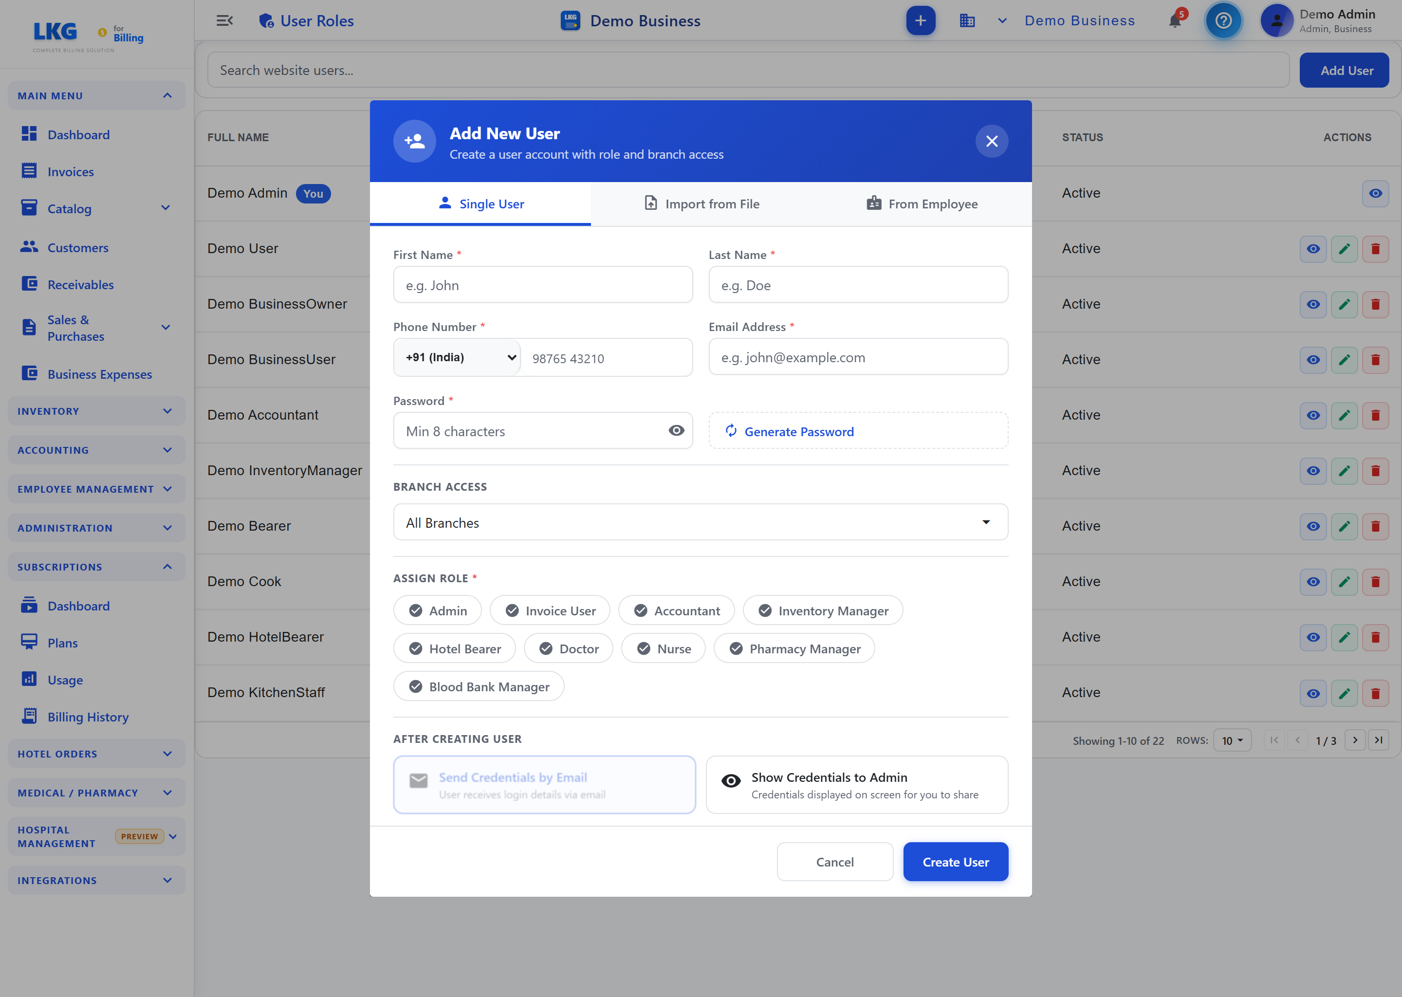Image resolution: width=1402 pixels, height=997 pixels.
Task: Expand the header business dropdown chevron
Action: [1002, 21]
